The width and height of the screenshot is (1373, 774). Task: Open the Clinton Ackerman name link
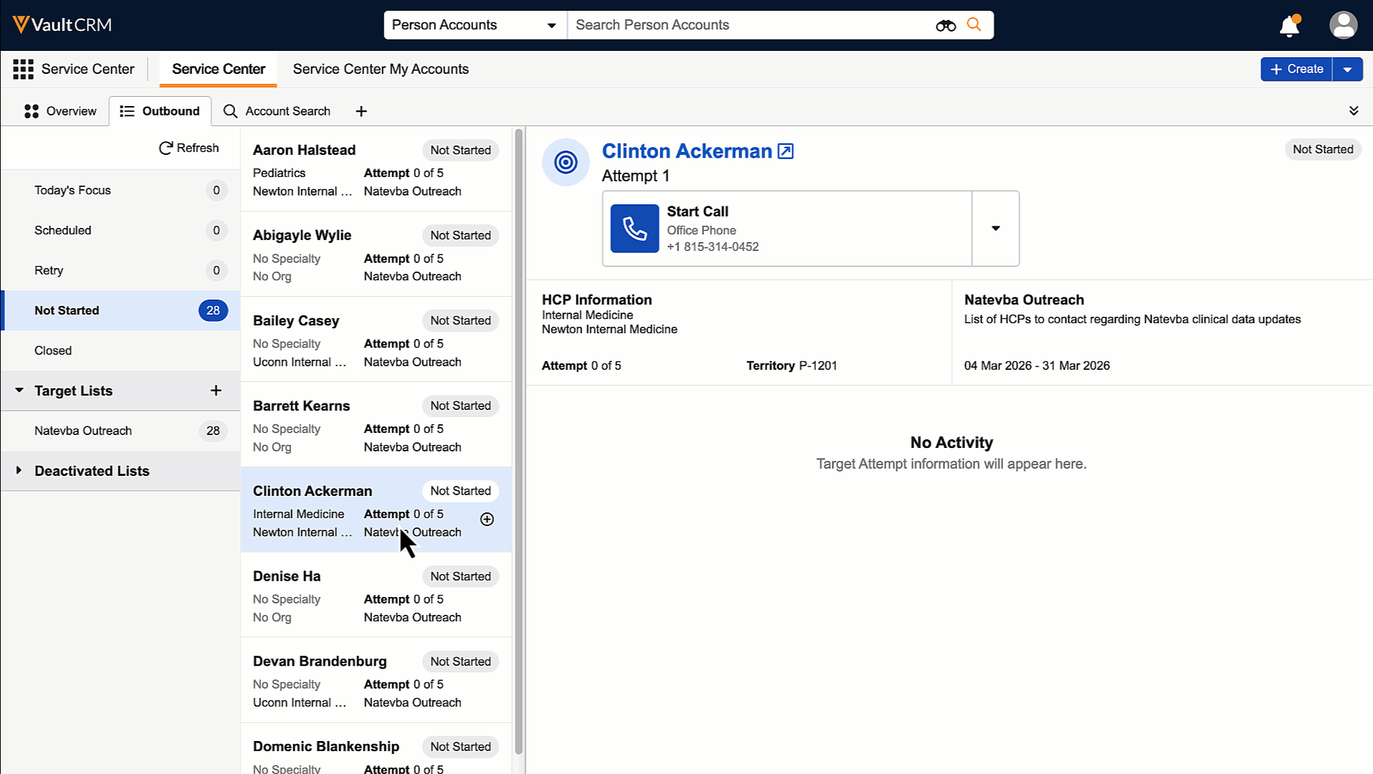pyautogui.click(x=686, y=151)
